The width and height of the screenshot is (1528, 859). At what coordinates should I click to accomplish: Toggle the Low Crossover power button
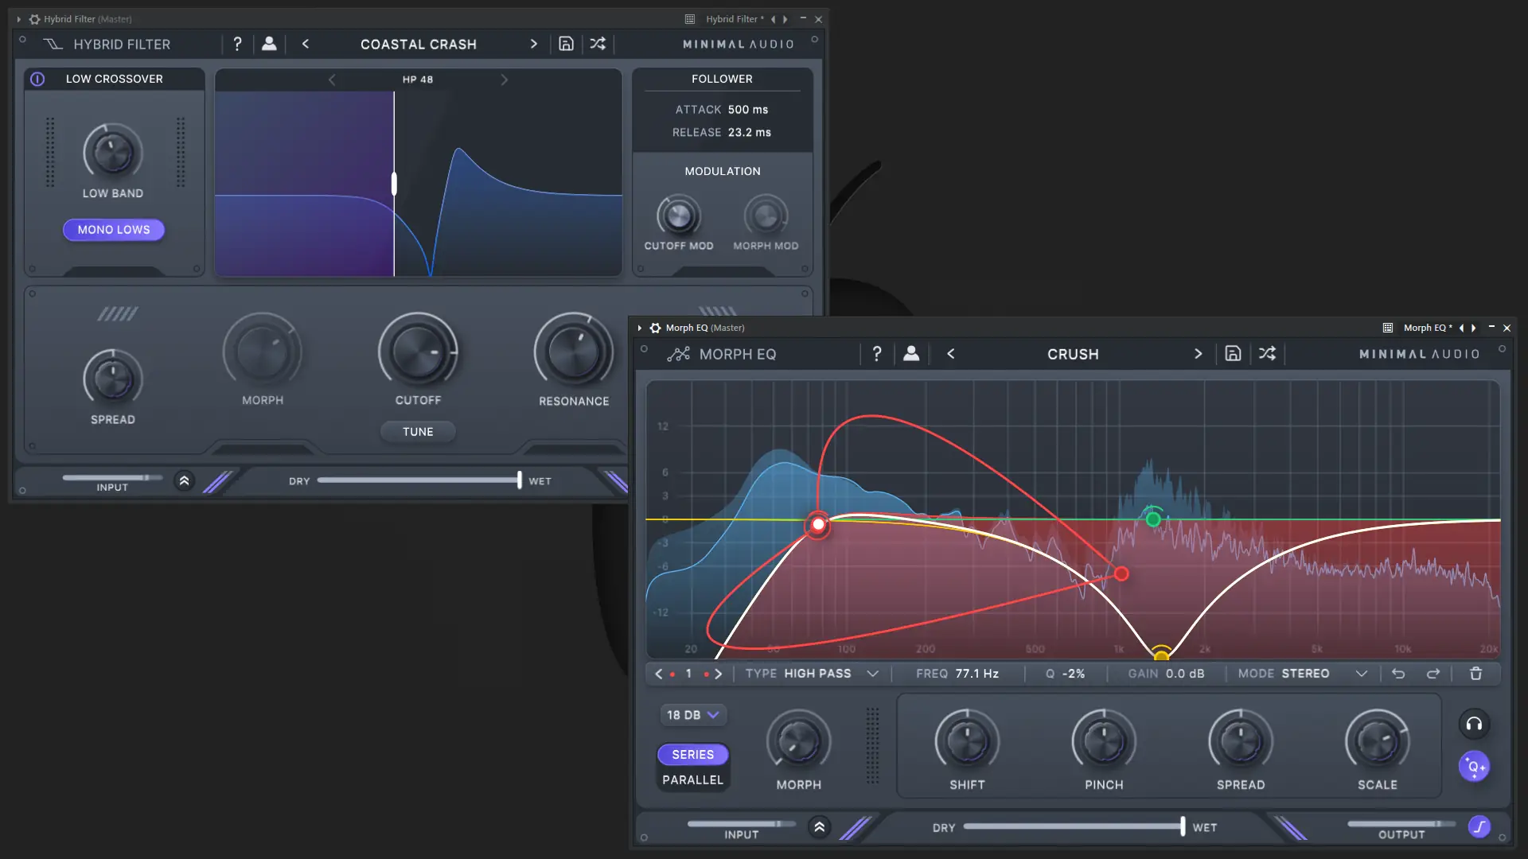coord(37,79)
